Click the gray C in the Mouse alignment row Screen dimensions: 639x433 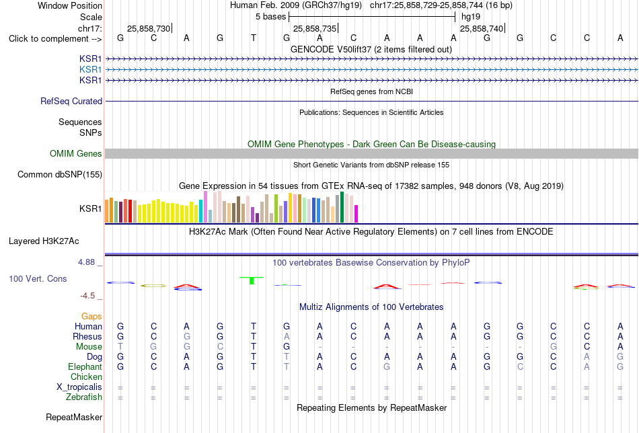tap(220, 347)
